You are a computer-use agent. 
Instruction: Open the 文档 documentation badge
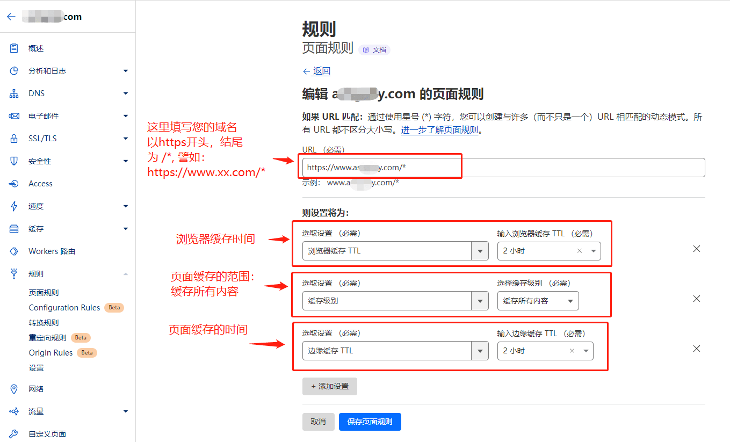[374, 49]
